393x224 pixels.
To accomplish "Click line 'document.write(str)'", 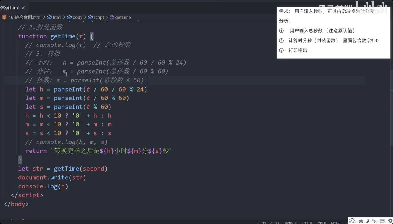I will tap(52, 177).
